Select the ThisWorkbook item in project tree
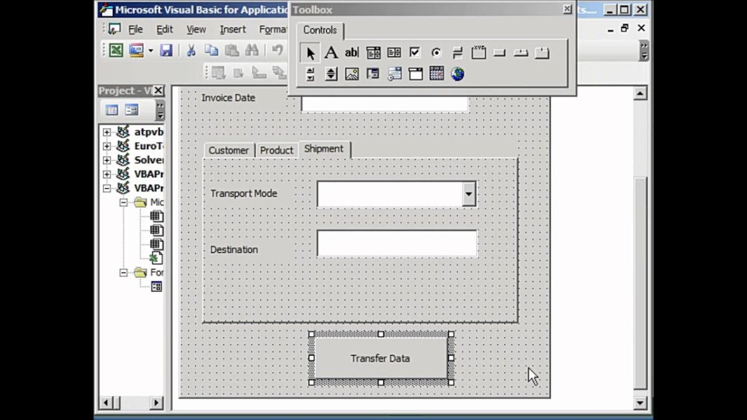The image size is (747, 420). coord(156,258)
